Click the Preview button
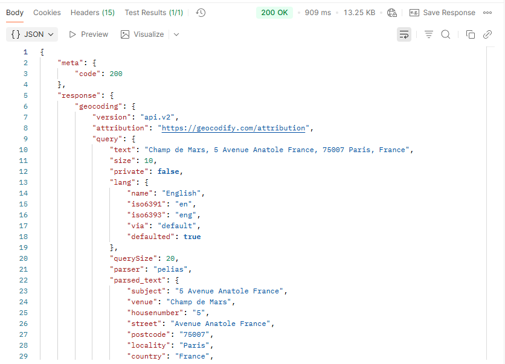Screen dimensions: 505x364 click(x=88, y=34)
